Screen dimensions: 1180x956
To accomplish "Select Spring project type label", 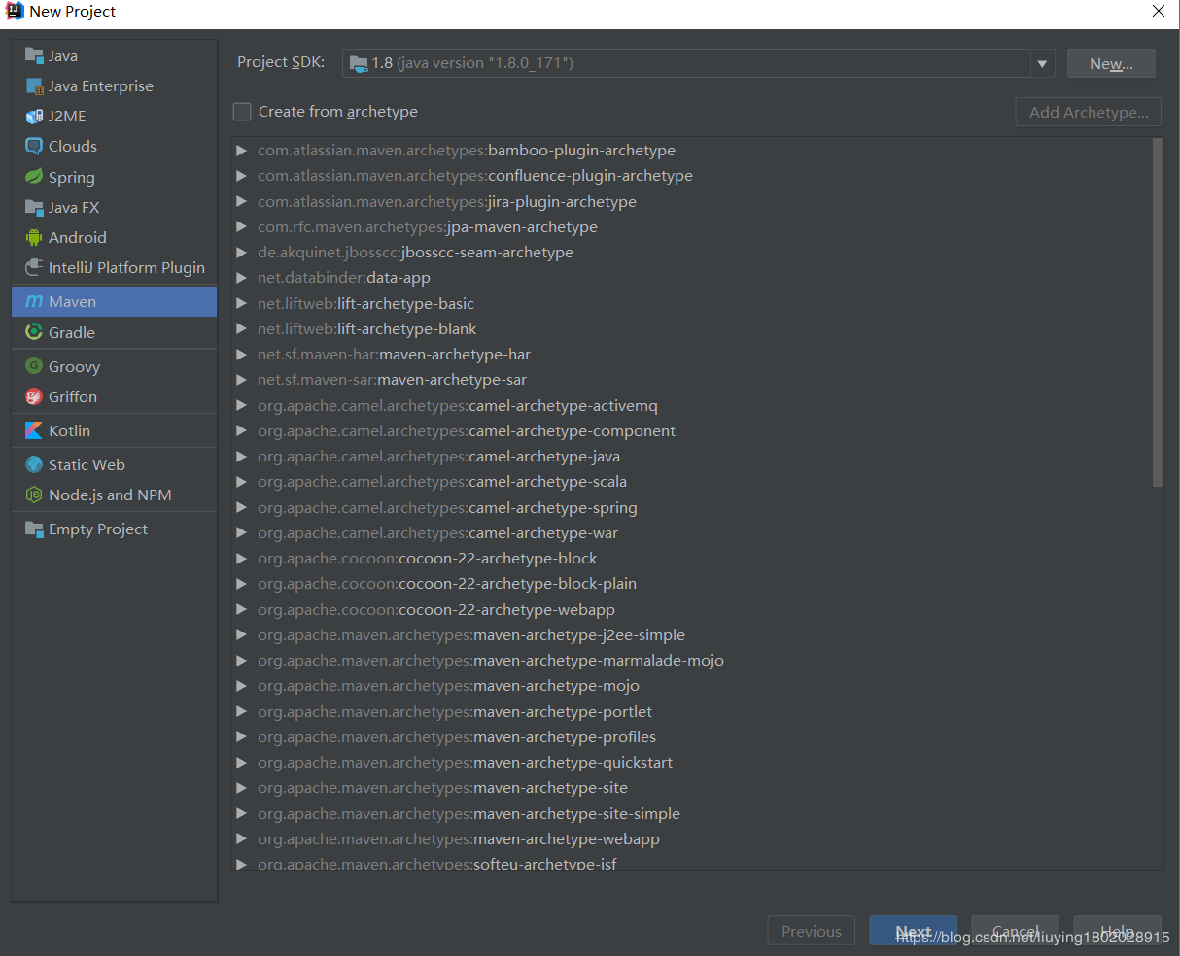I will [72, 178].
